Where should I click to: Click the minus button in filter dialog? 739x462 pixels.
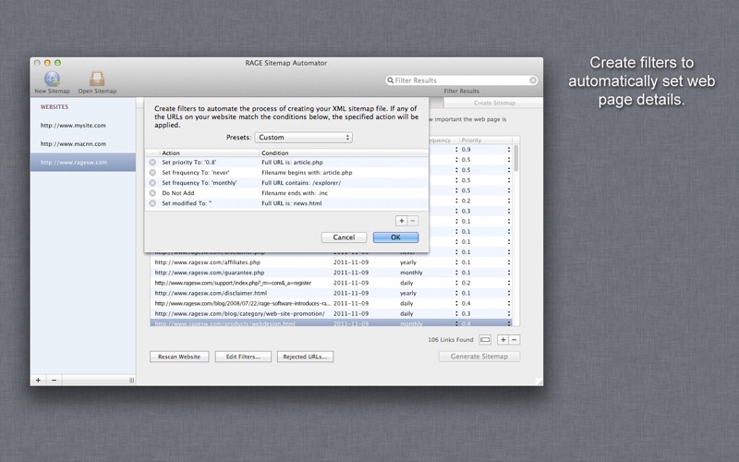412,221
